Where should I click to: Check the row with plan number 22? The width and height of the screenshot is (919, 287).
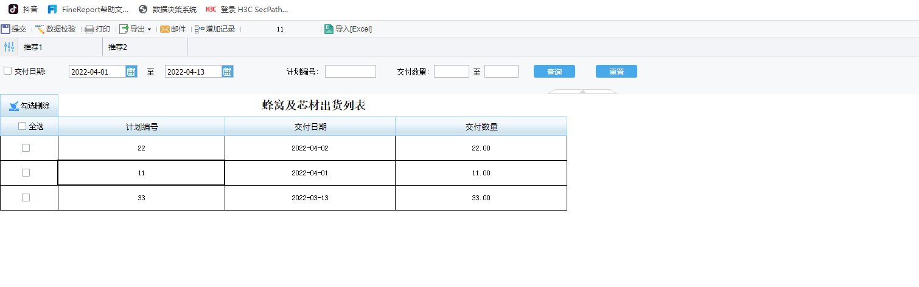click(26, 147)
